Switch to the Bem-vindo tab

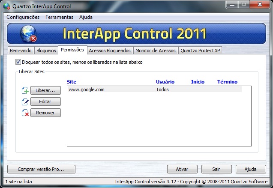pyautogui.click(x=21, y=51)
